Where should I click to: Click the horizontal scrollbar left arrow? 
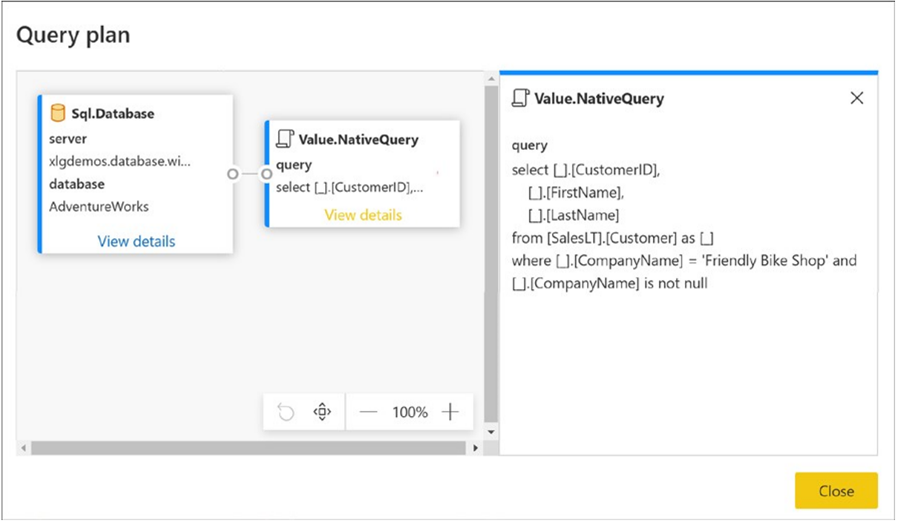coord(24,448)
